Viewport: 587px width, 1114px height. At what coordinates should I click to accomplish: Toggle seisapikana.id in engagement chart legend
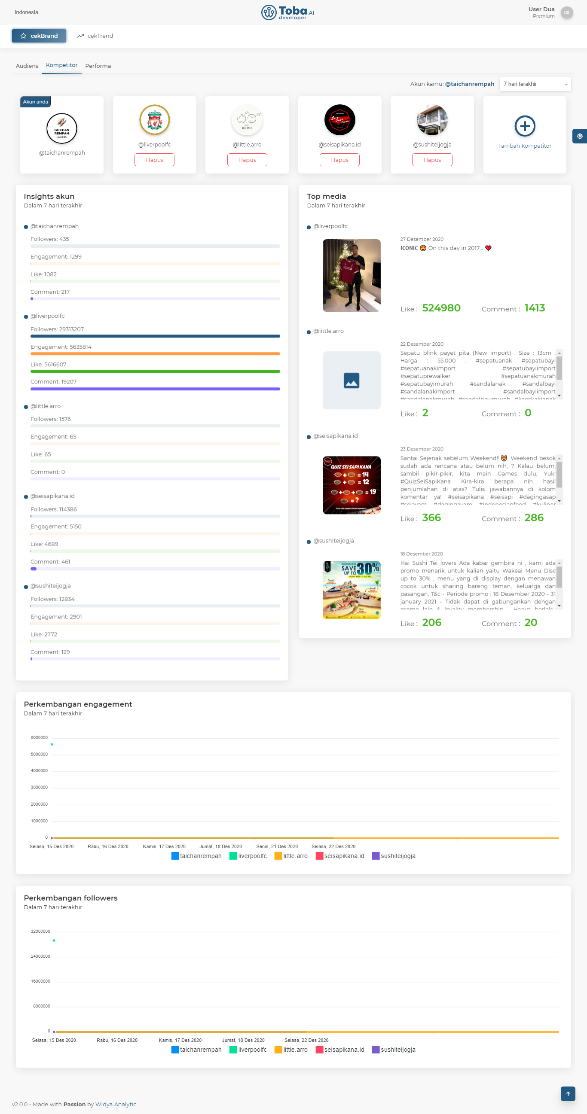[x=340, y=856]
